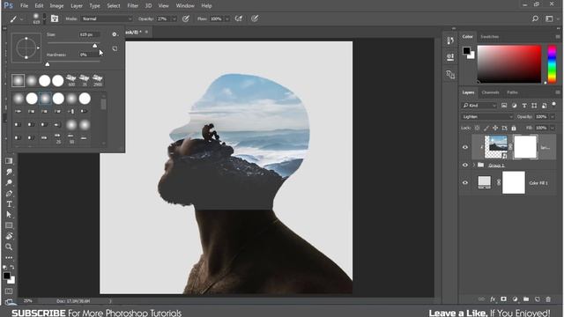Open the Image menu
Viewport: 564px width, 317px height.
[56, 6]
